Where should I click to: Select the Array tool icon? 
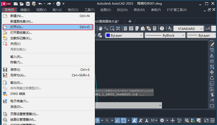coord(212,67)
